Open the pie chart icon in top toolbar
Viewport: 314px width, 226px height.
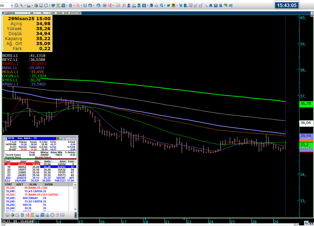click(36, 5)
